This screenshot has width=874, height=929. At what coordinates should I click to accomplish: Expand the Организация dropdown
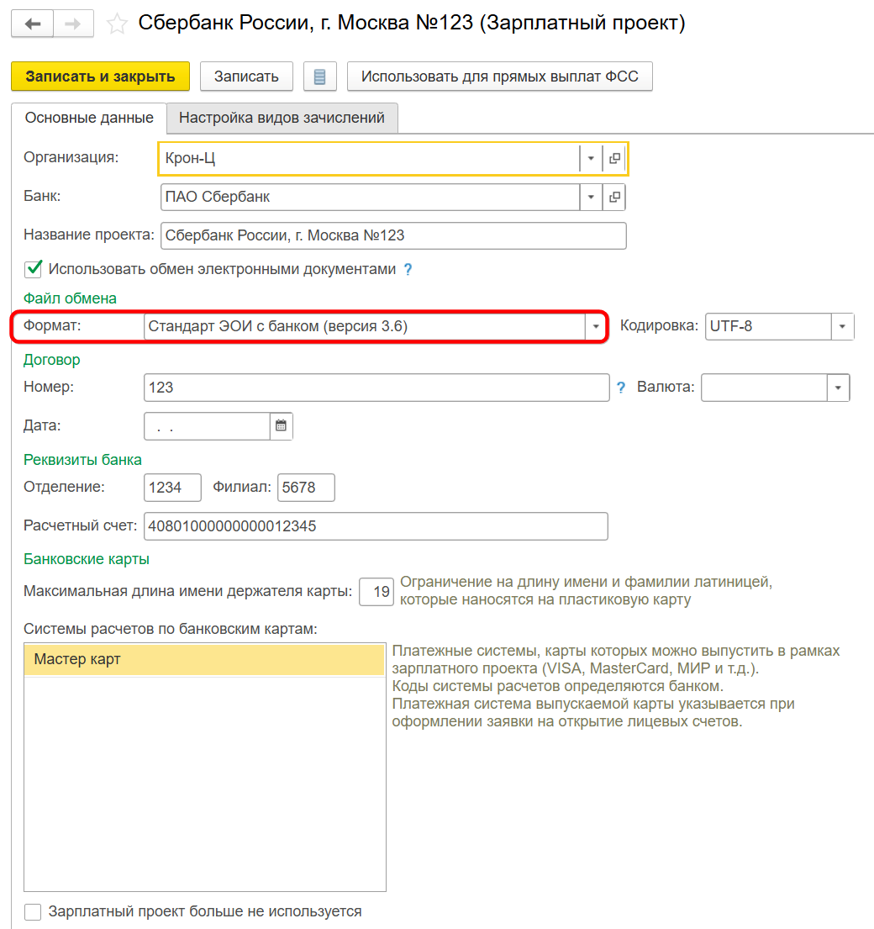tap(590, 158)
